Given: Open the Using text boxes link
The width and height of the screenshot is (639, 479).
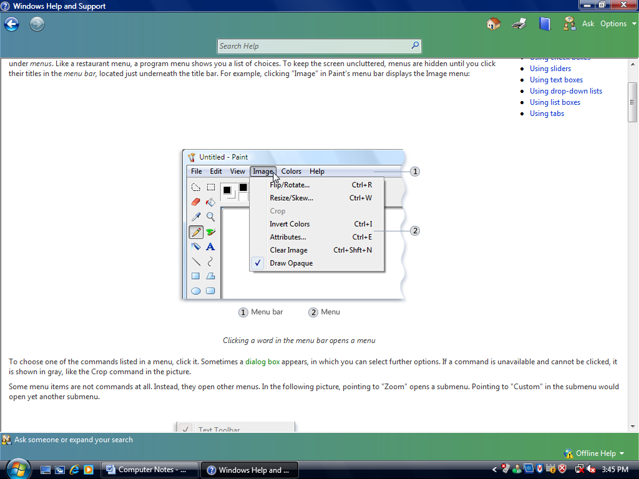Looking at the screenshot, I should tap(556, 80).
